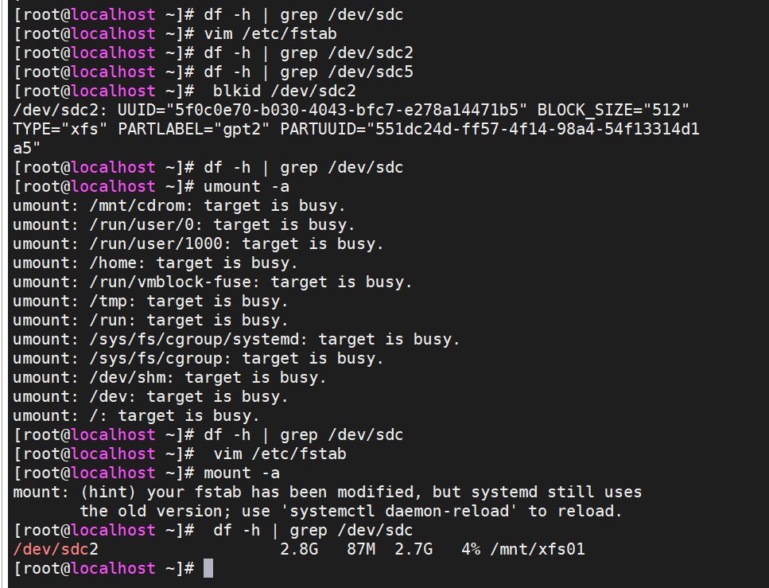Click the '/run/vmblock-fuse' busy message
Viewport: 769px width, 588px height.
[x=213, y=282]
